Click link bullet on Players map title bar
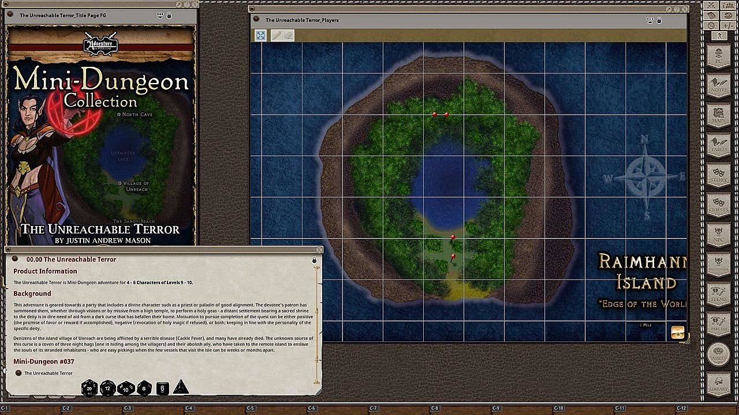 pyautogui.click(x=256, y=20)
